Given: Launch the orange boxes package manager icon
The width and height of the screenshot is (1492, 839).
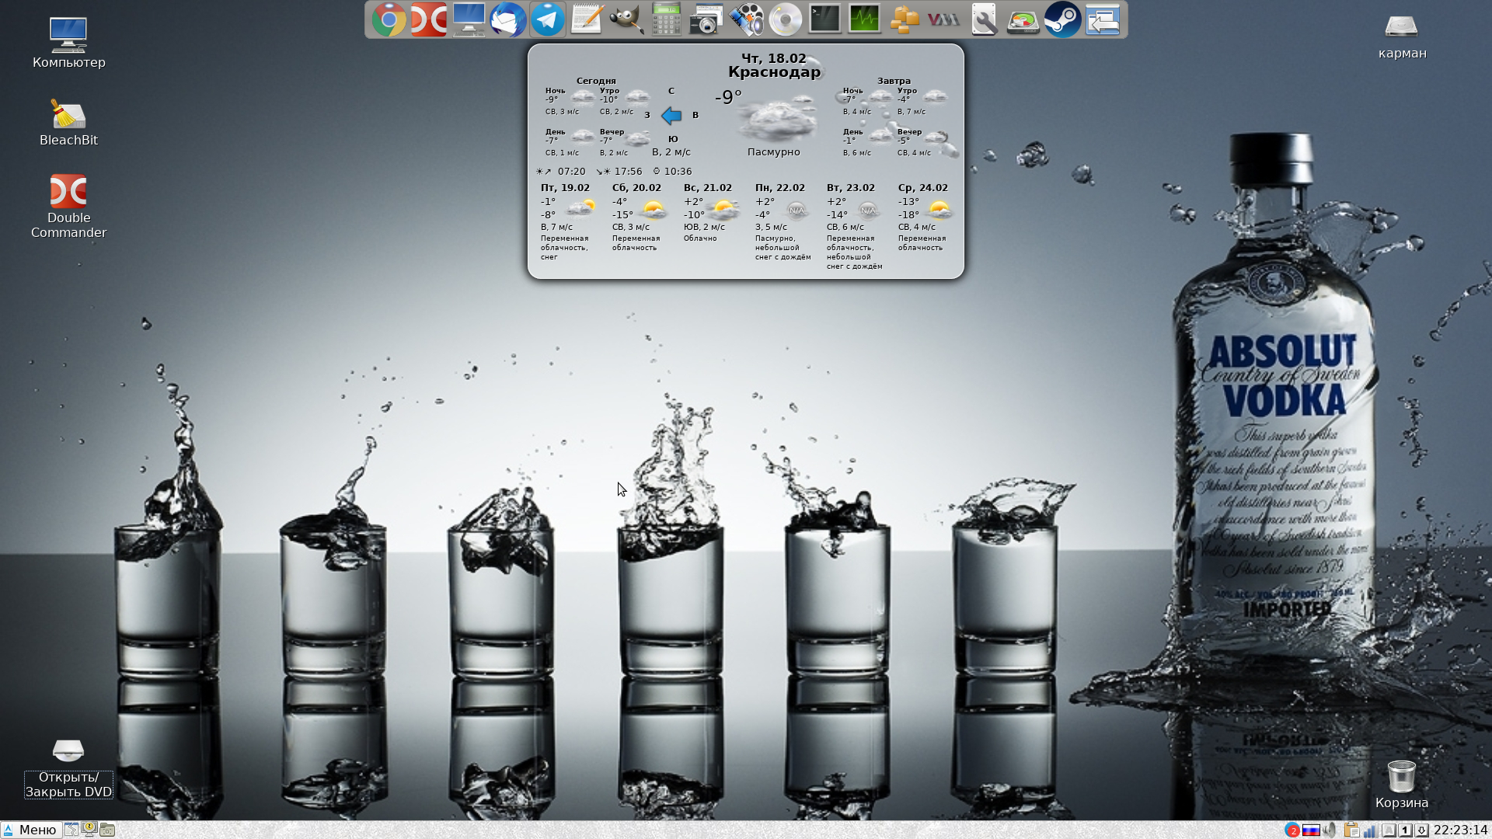Looking at the screenshot, I should 905,19.
